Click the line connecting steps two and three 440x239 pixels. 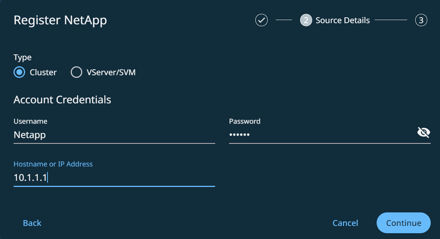tap(391, 20)
